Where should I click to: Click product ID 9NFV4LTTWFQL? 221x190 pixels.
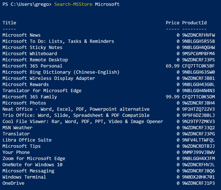[199, 140]
